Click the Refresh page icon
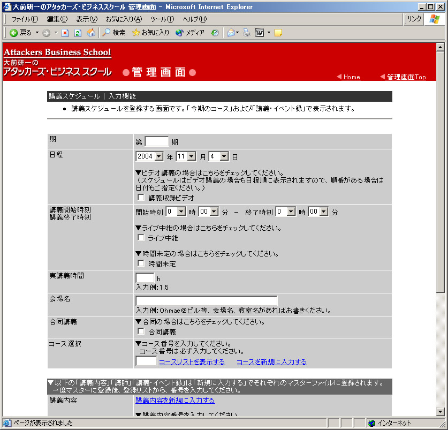This screenshot has height=430, width=448. click(78, 33)
